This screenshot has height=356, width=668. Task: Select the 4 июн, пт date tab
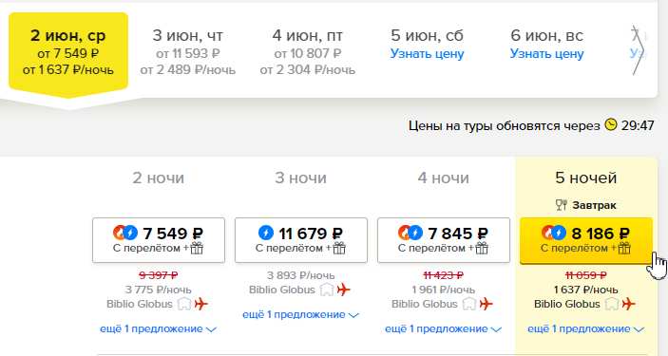pyautogui.click(x=308, y=52)
